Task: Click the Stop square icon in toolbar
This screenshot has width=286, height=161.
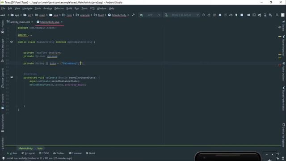Action: [242, 15]
